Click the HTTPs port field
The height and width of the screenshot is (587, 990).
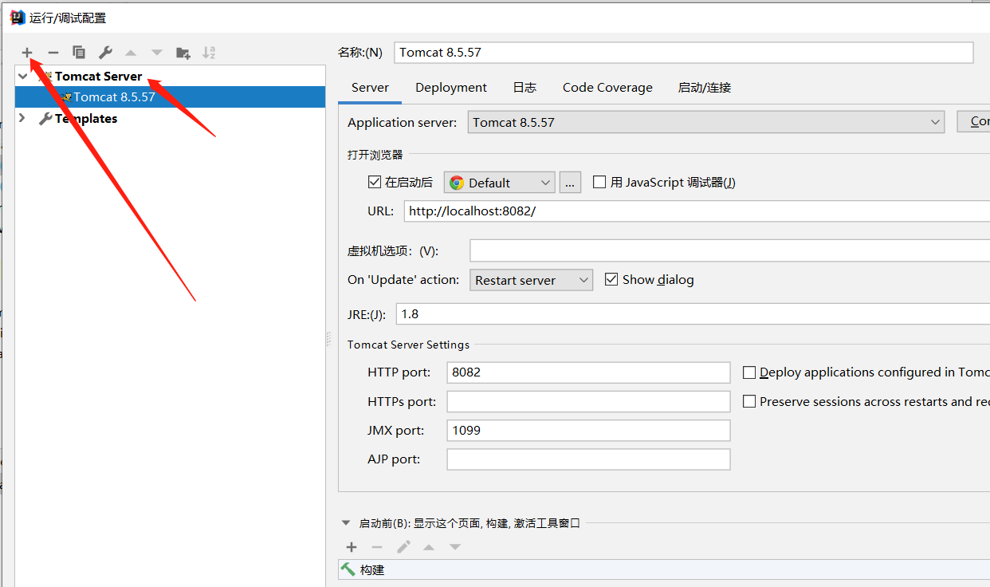(x=588, y=402)
